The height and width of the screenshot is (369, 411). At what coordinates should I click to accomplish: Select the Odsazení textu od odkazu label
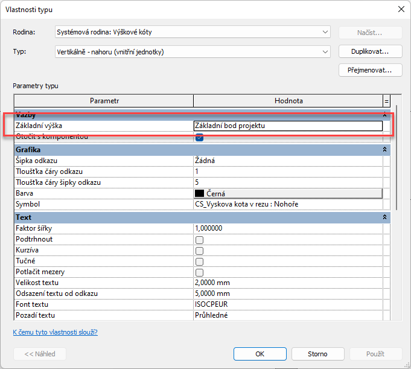pos(57,294)
